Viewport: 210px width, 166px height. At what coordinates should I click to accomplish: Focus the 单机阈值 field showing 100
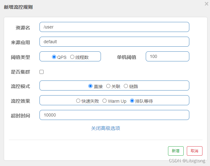pos(167,56)
